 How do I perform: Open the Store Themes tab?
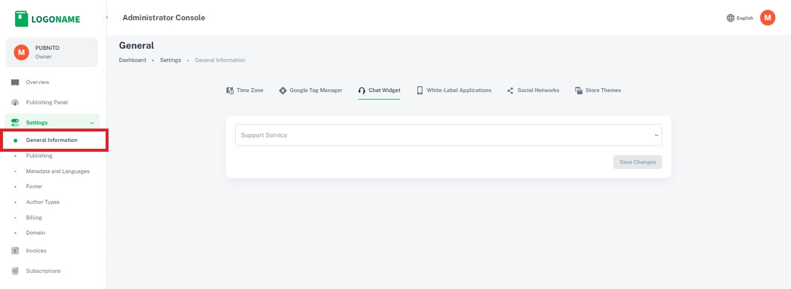(598, 90)
